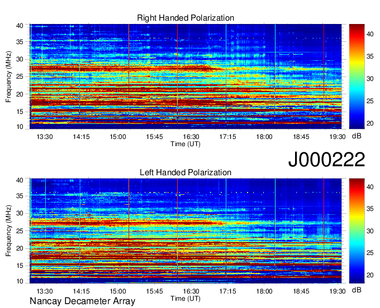The width and height of the screenshot is (380, 308).
Task: Click 16:30 tick under Left Handed plot
Action: [191, 291]
